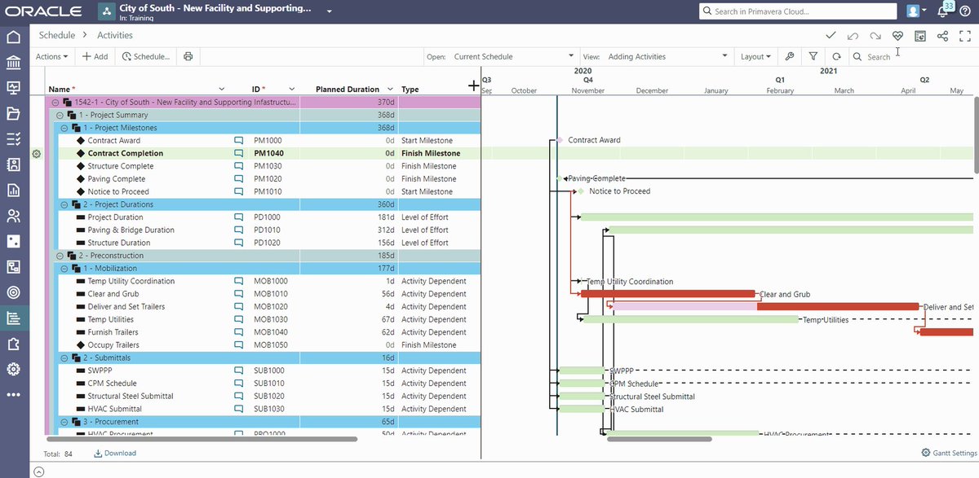
Task: Click the Gantt horizontal scrollbar
Action: pyautogui.click(x=659, y=439)
